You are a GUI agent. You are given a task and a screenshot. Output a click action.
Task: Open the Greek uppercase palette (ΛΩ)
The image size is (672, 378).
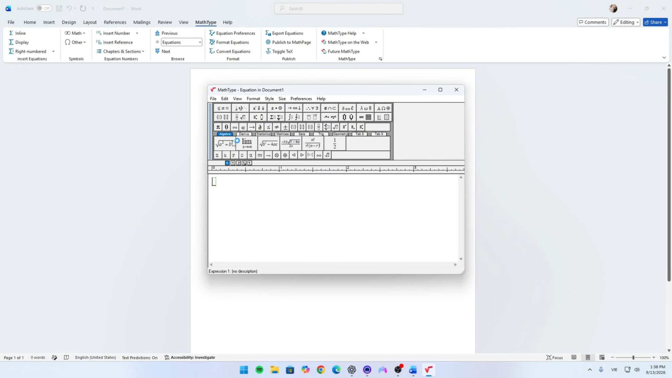point(384,108)
